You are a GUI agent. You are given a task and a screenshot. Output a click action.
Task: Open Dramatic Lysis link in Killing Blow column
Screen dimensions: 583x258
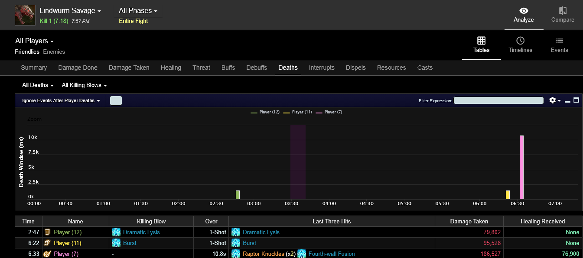tap(141, 232)
